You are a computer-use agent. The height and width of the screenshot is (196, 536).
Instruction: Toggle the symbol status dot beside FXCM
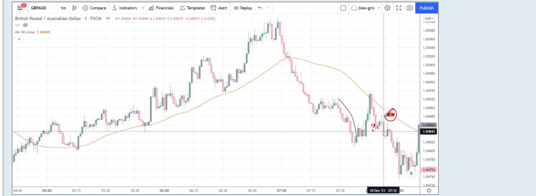click(x=108, y=19)
